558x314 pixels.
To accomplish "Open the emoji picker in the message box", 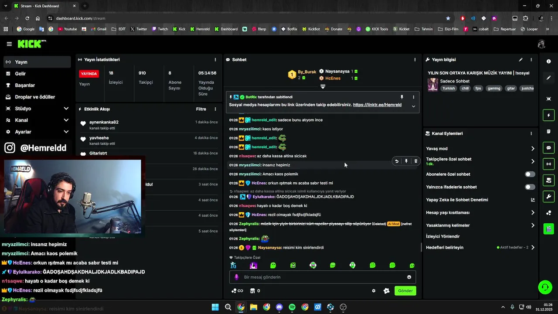I will pos(409,277).
